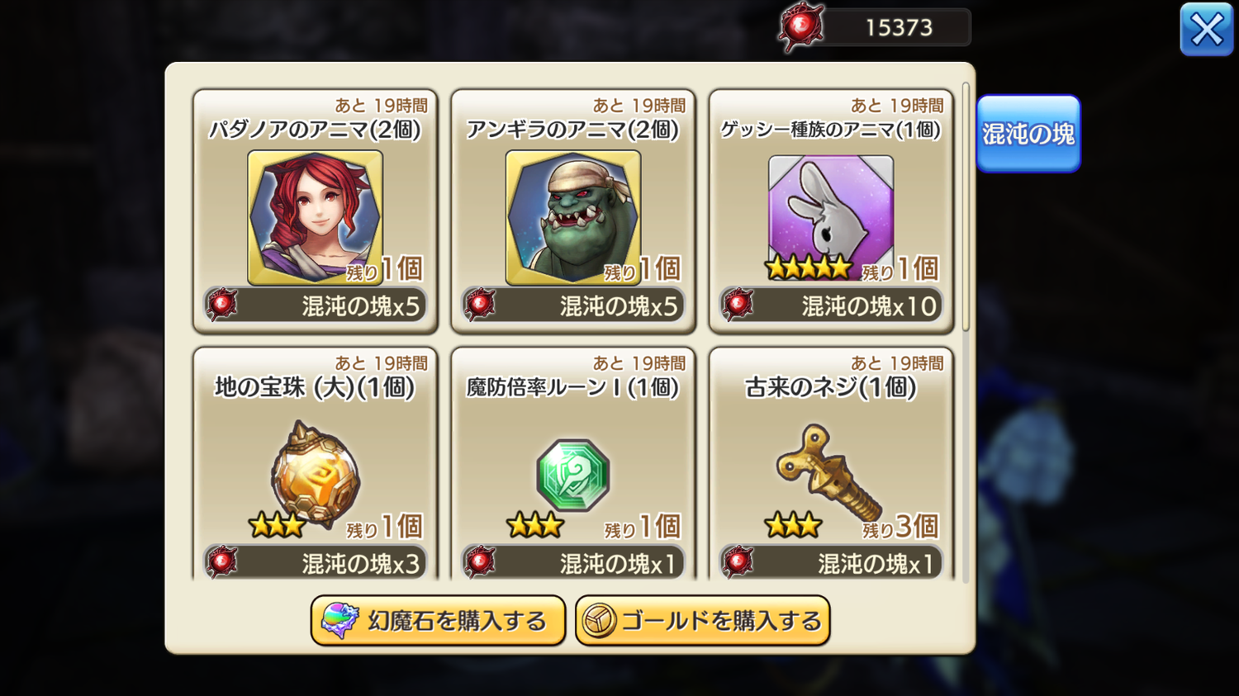Open 幻魔石を購入する purchase button

pyautogui.click(x=438, y=621)
